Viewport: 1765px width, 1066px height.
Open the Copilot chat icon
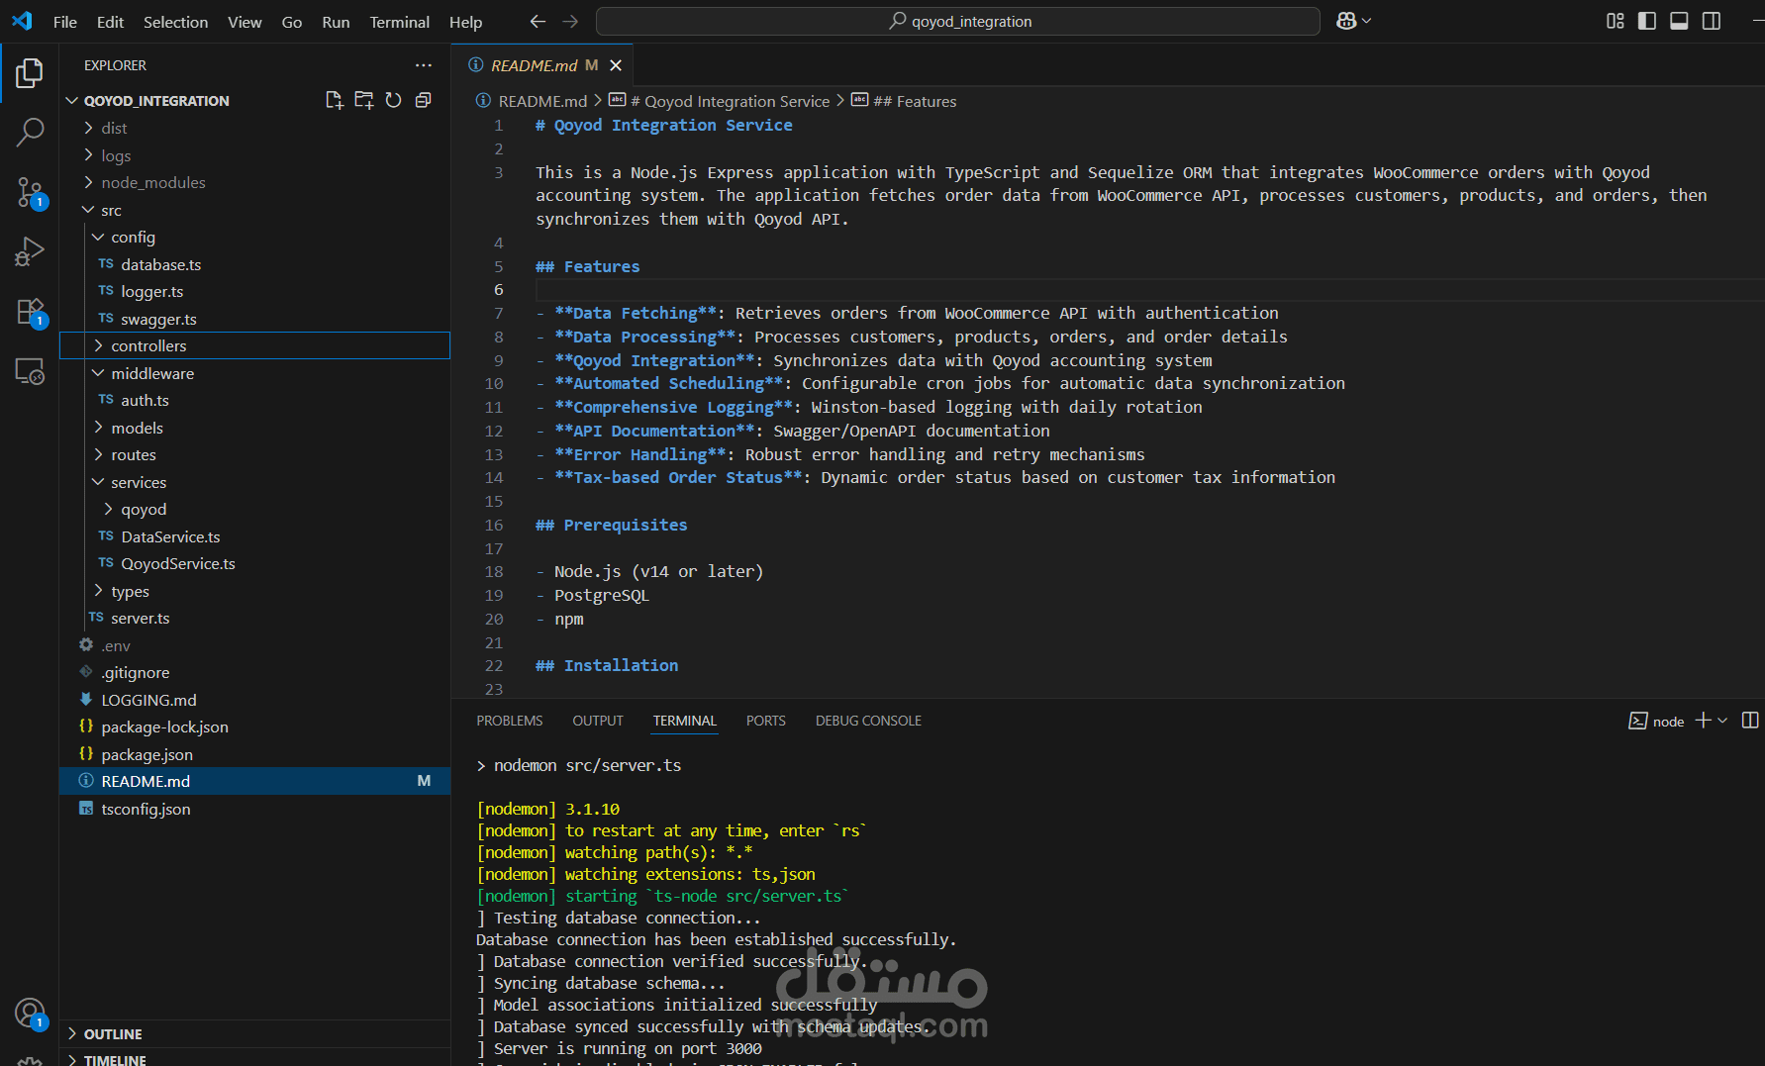[x=1346, y=21]
